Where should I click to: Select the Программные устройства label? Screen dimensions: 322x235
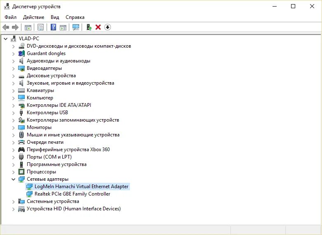click(x=56, y=164)
